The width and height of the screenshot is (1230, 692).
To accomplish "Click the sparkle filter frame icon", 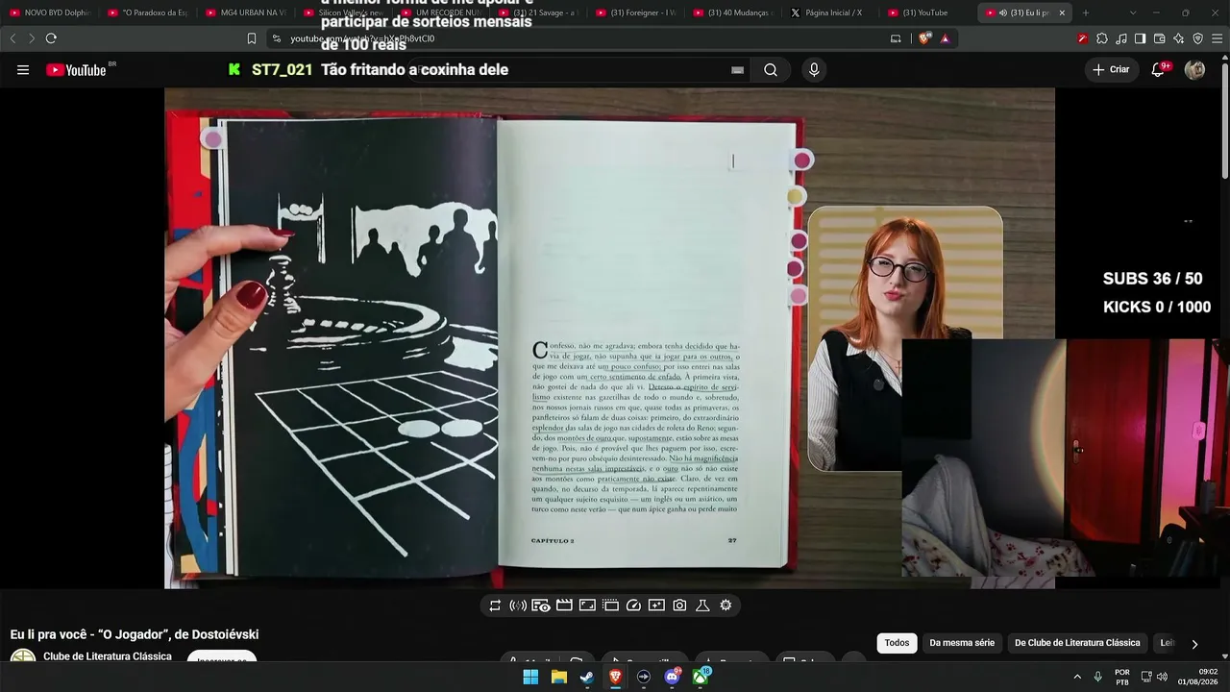I will click(x=656, y=605).
